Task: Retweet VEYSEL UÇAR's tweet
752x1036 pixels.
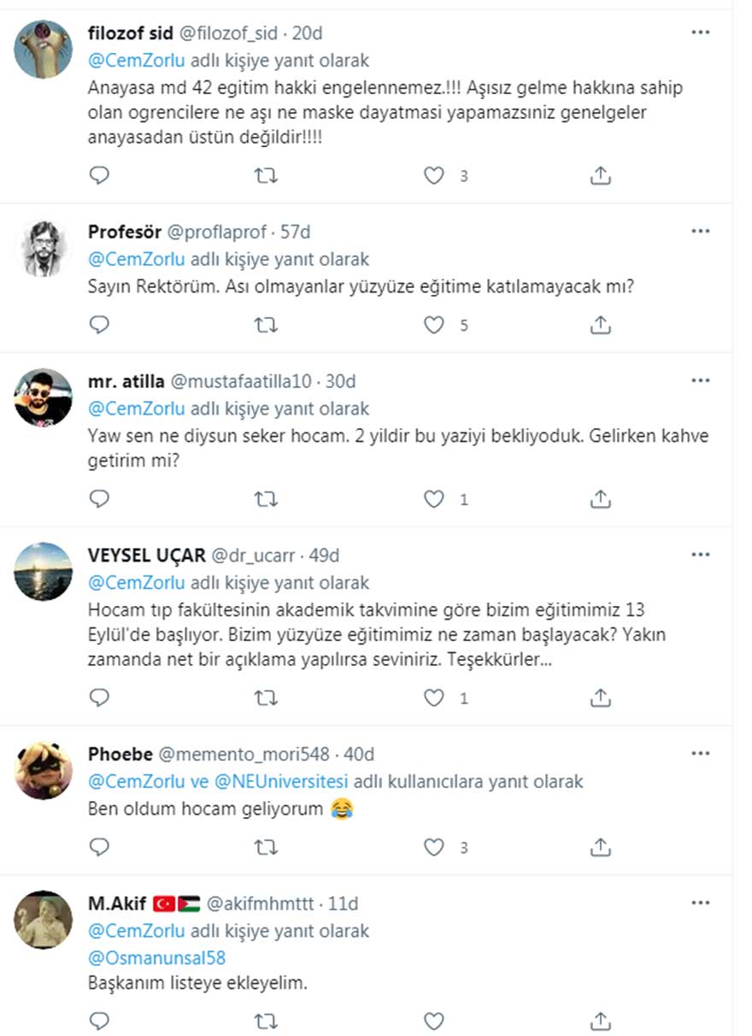Action: click(x=267, y=698)
